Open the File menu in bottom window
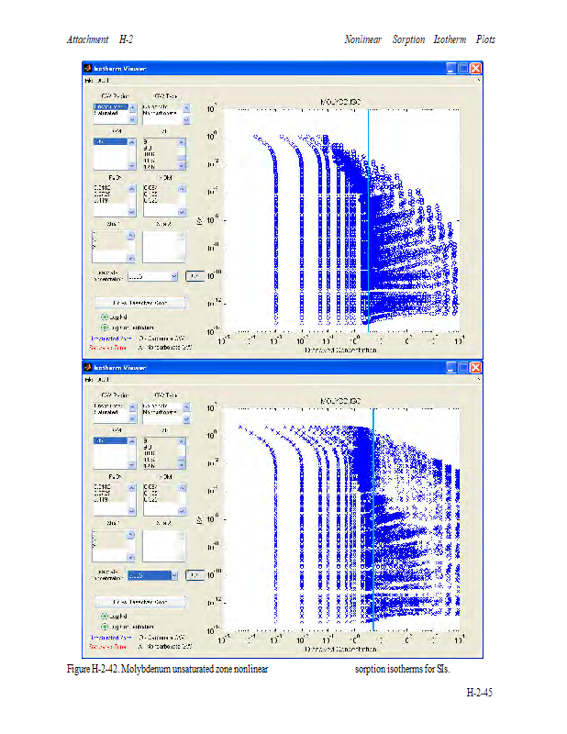567x734 pixels. (x=89, y=379)
